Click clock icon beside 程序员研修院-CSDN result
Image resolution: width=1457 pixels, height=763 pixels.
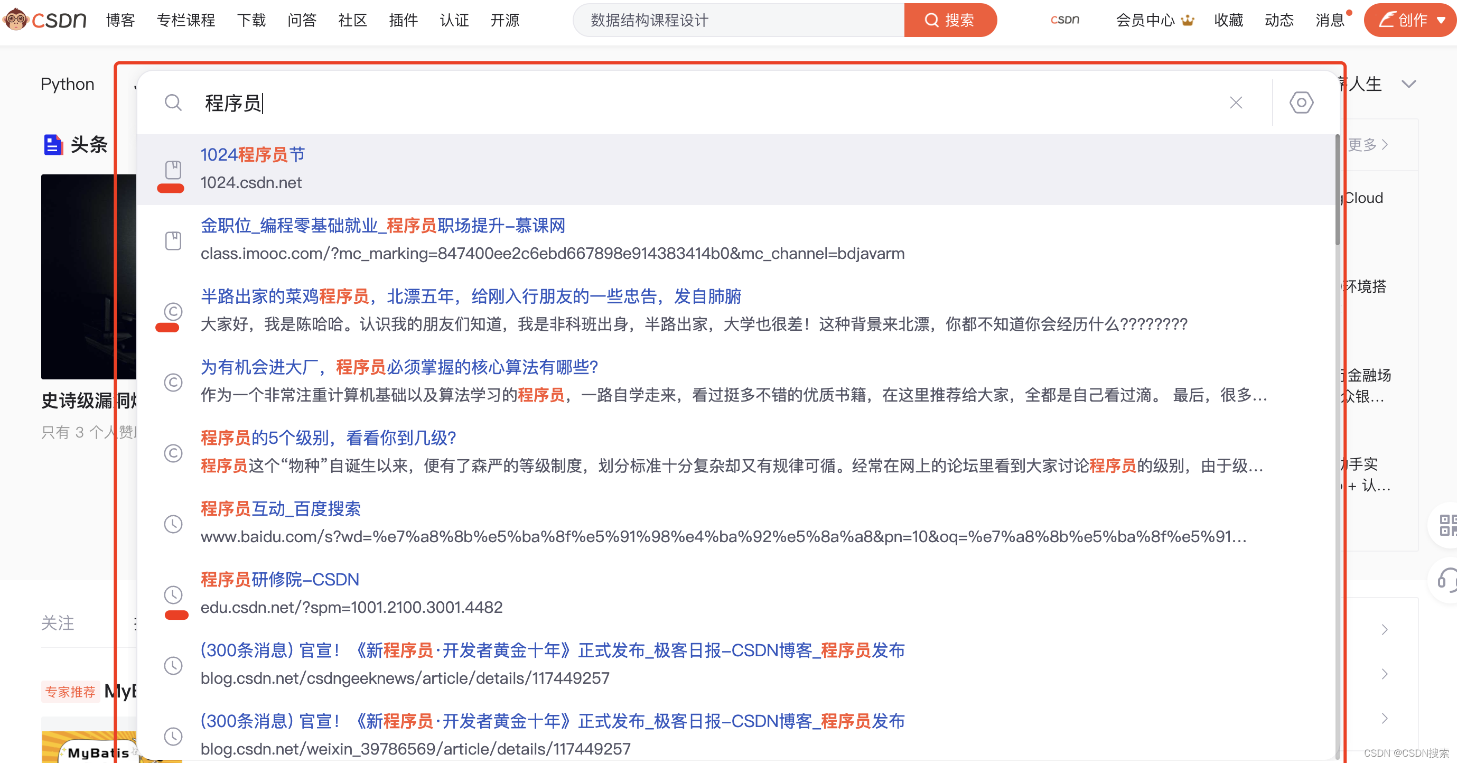pyautogui.click(x=173, y=594)
